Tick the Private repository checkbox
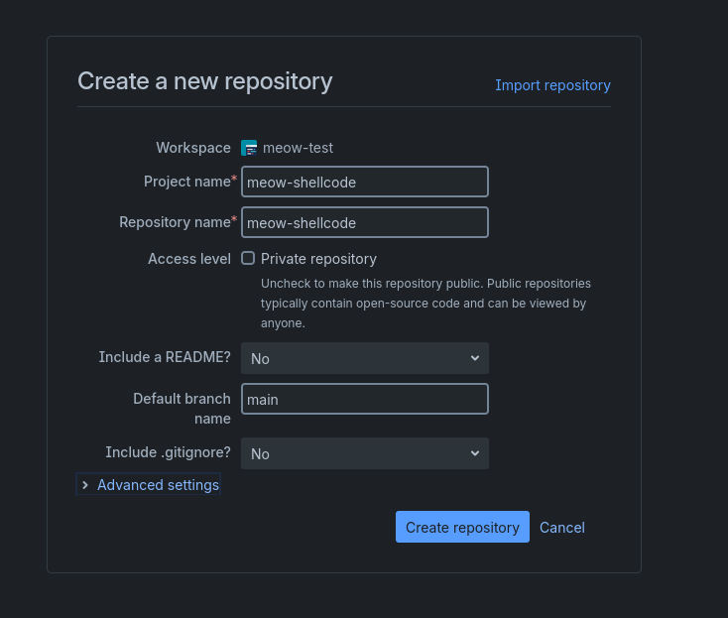 point(248,258)
